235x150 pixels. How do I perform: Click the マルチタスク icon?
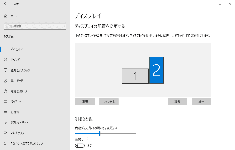click(x=5, y=133)
